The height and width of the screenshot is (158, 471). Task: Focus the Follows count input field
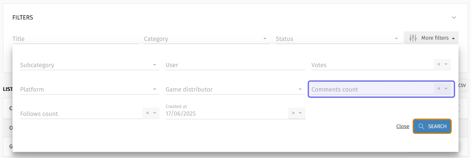81,114
